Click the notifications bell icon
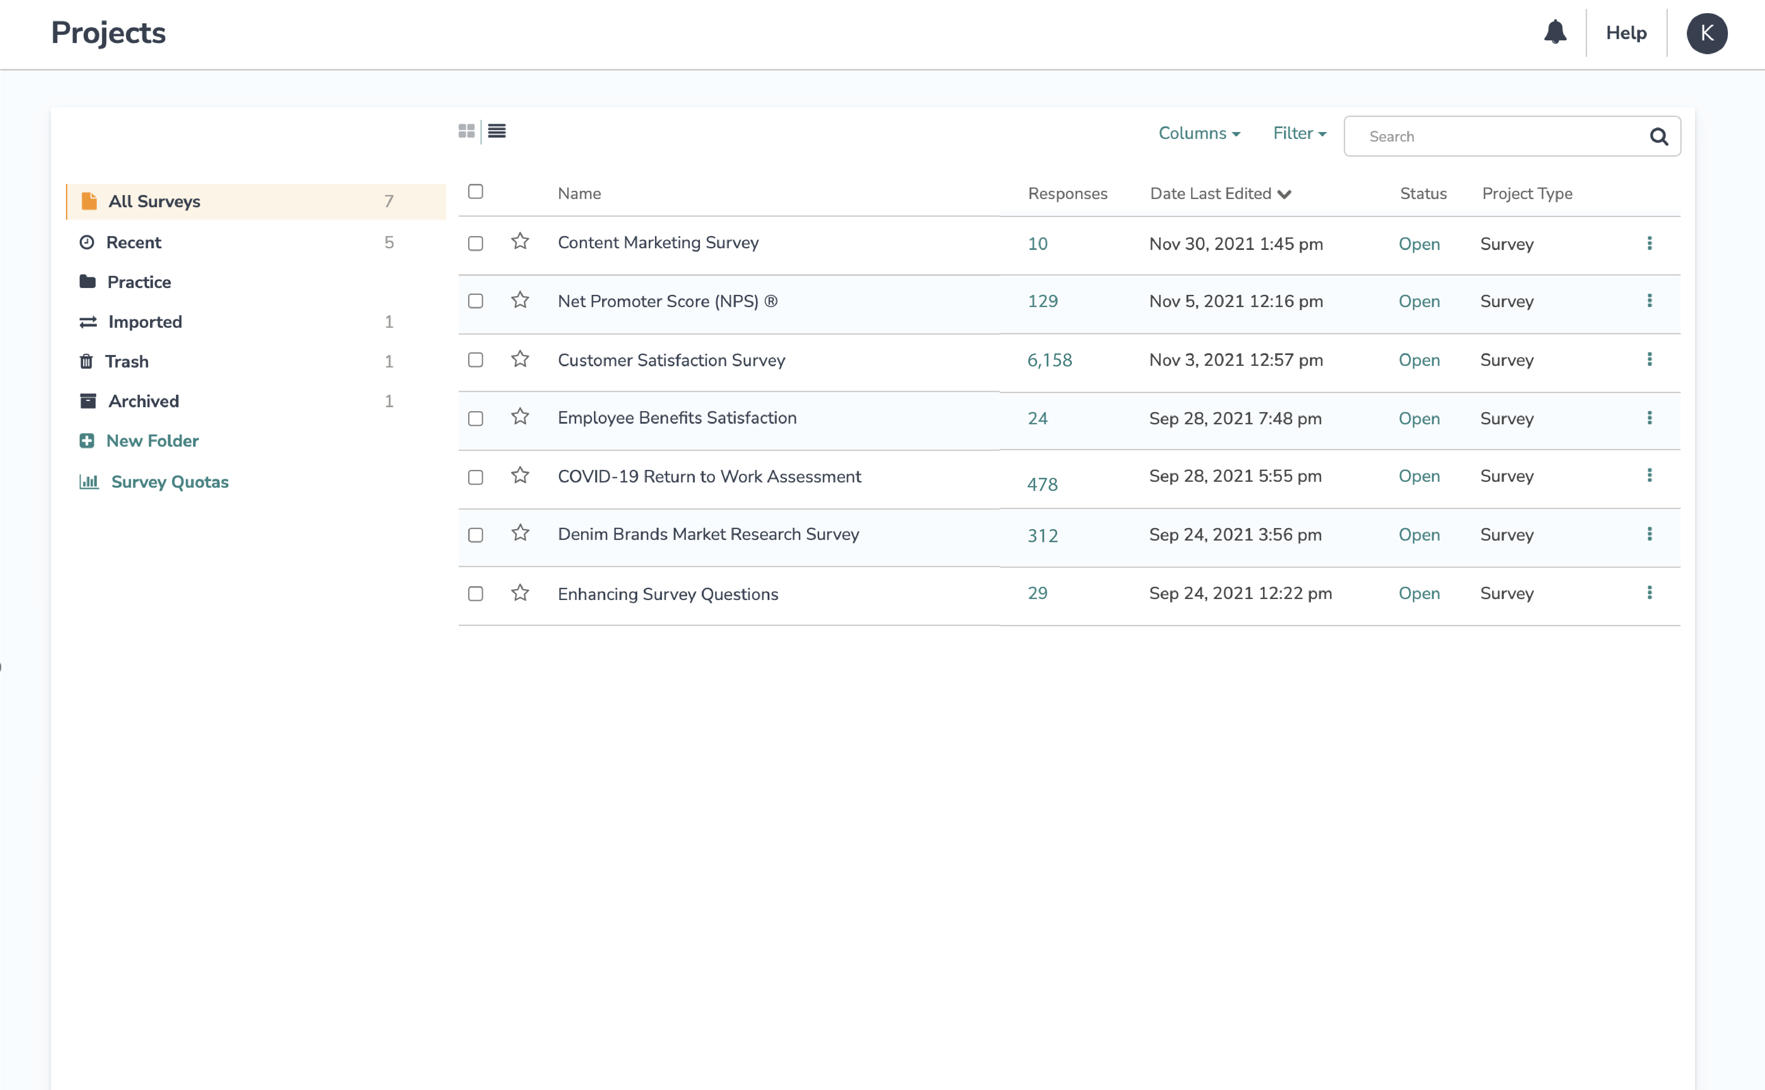1765x1090 pixels. point(1555,33)
